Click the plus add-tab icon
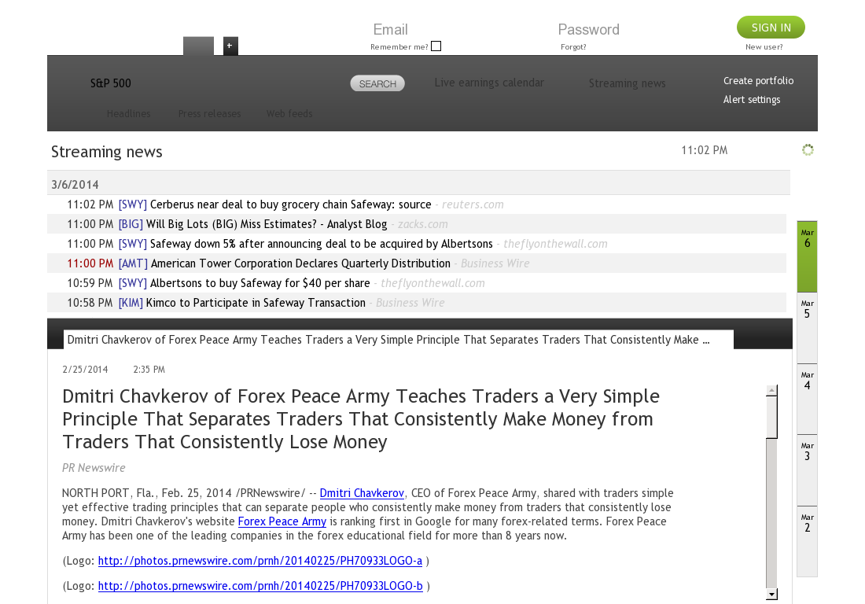 pos(230,46)
